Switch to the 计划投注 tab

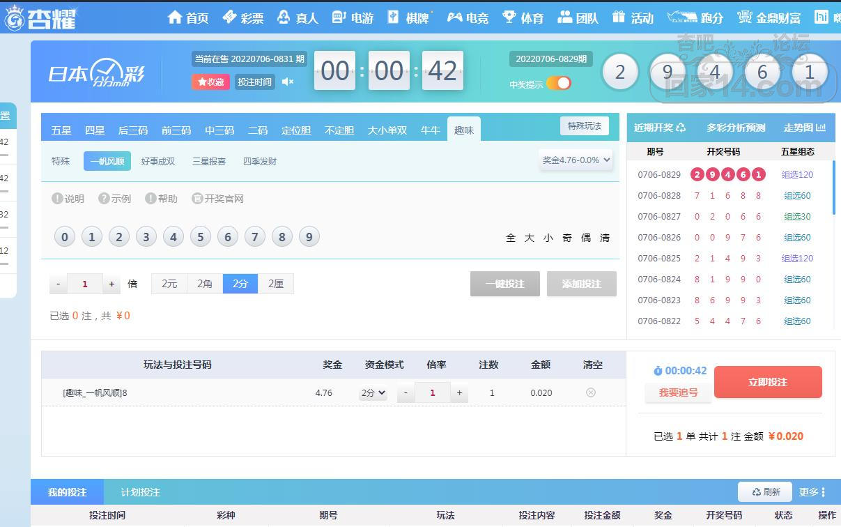coord(141,492)
